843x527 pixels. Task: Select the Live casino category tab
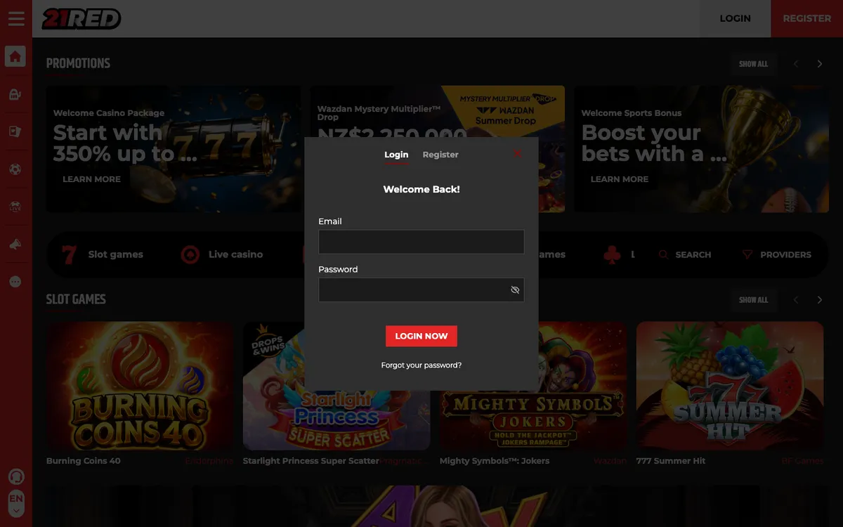[x=222, y=254]
